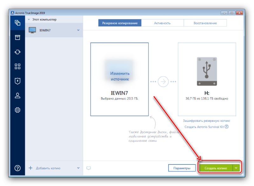Minimize the Acronis True Image window
The image size is (254, 186).
pos(224,13)
